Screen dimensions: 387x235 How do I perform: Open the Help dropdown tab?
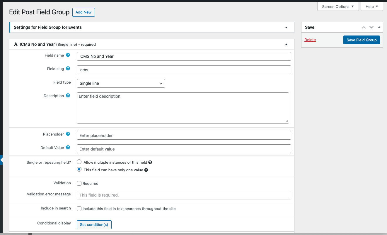pos(372,6)
